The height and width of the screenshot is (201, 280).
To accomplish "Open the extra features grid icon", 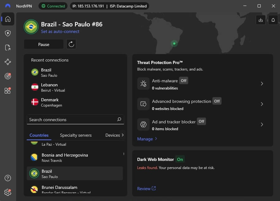I will click(x=7, y=90).
